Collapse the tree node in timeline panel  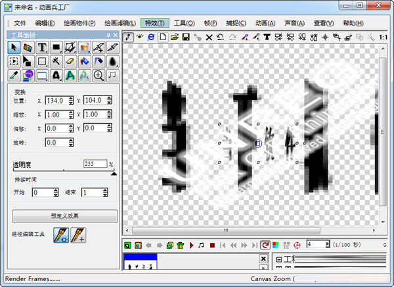[x=278, y=259]
